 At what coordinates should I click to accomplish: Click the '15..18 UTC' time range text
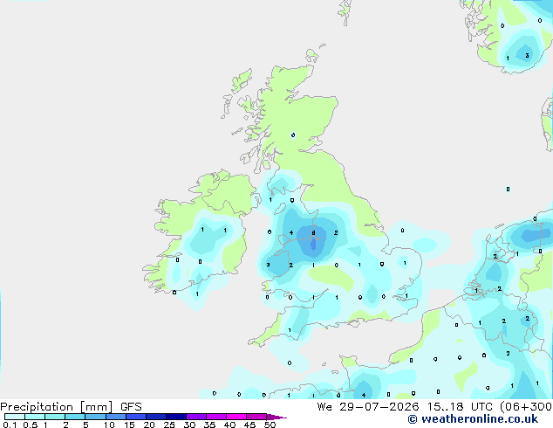pos(460,407)
